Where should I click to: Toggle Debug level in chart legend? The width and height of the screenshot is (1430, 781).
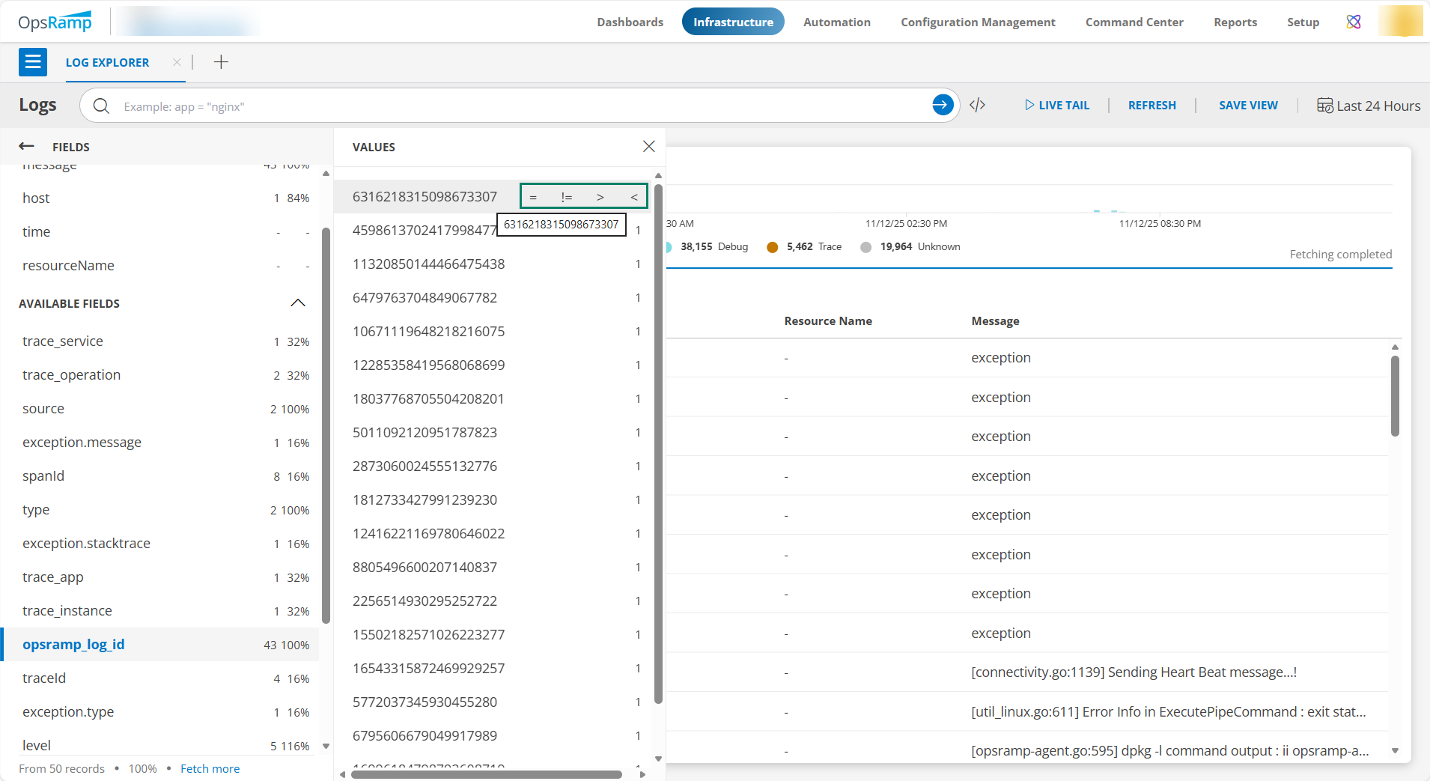click(714, 247)
